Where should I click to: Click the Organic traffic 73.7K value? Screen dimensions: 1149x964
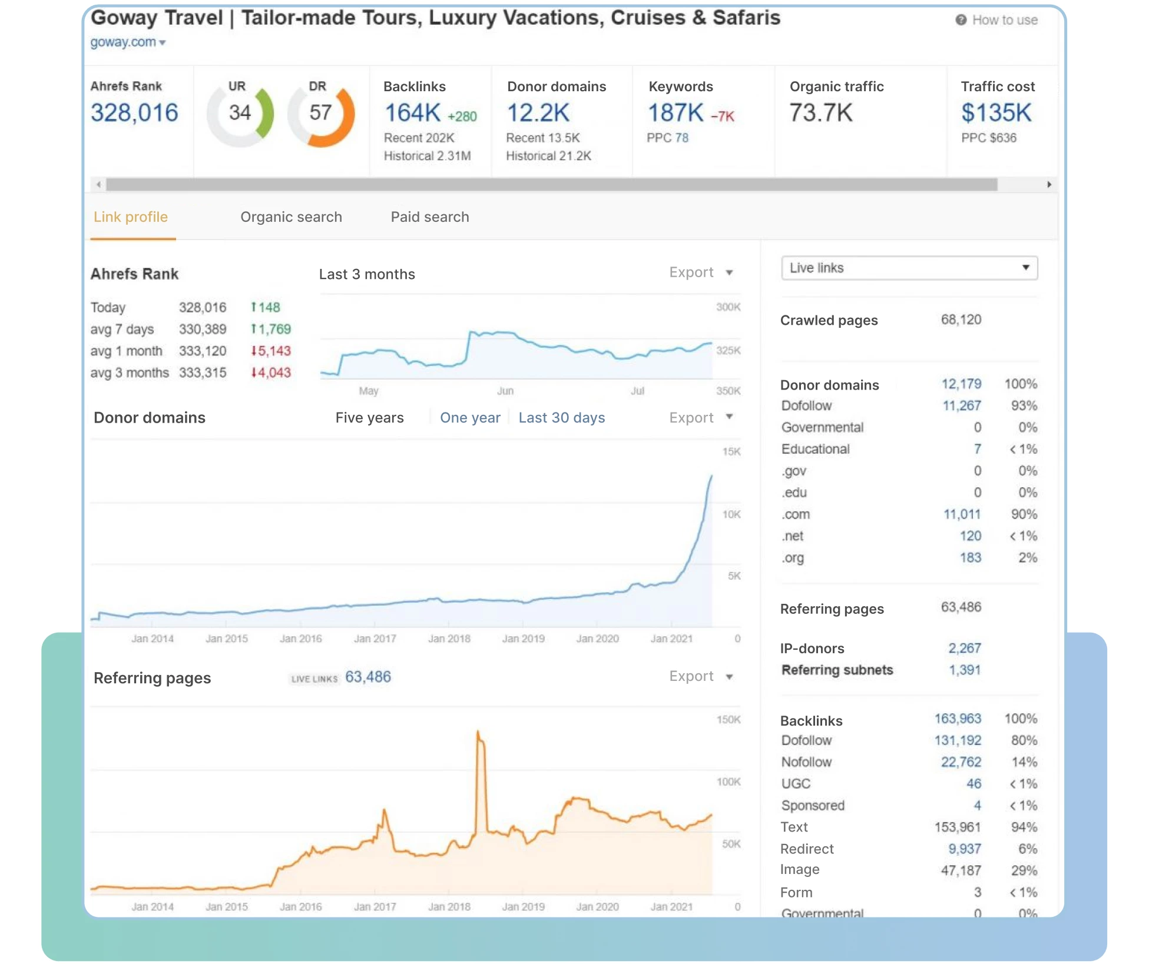821,113
